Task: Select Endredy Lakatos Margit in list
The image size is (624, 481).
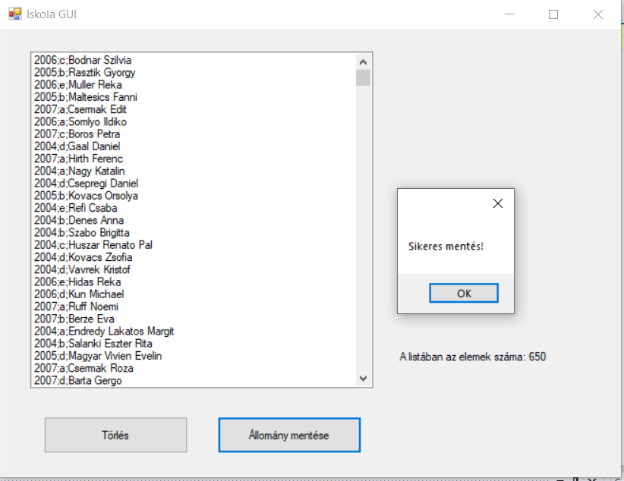Action: coord(104,332)
